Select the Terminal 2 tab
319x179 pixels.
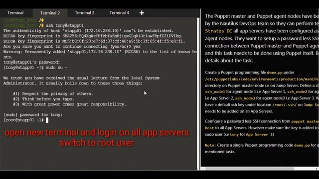(x=50, y=13)
